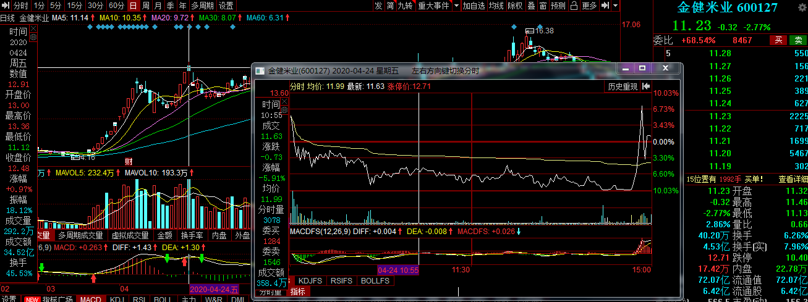Screen dimensions: 808x302
Task: Select the 日 daily K-line period
Action: click(x=133, y=6)
